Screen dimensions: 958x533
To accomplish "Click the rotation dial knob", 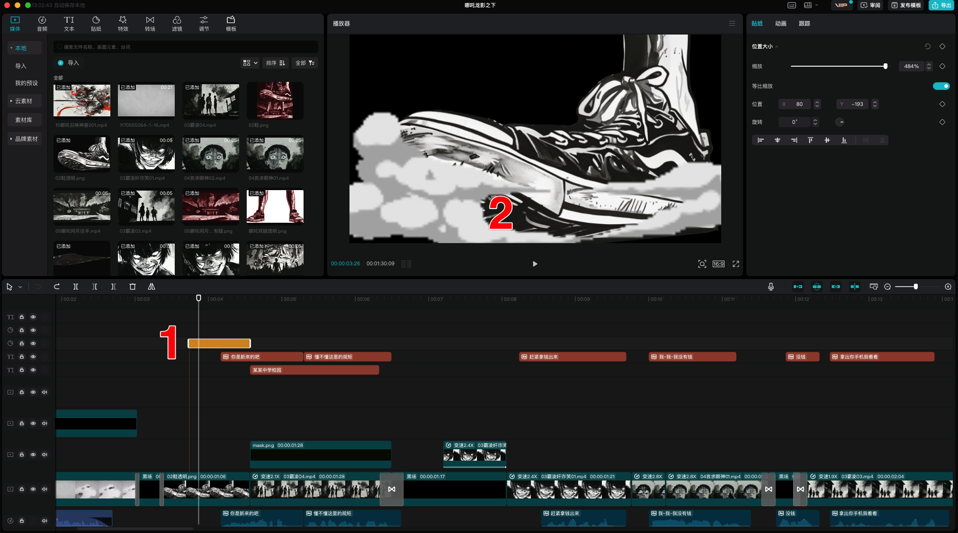I will tap(840, 122).
